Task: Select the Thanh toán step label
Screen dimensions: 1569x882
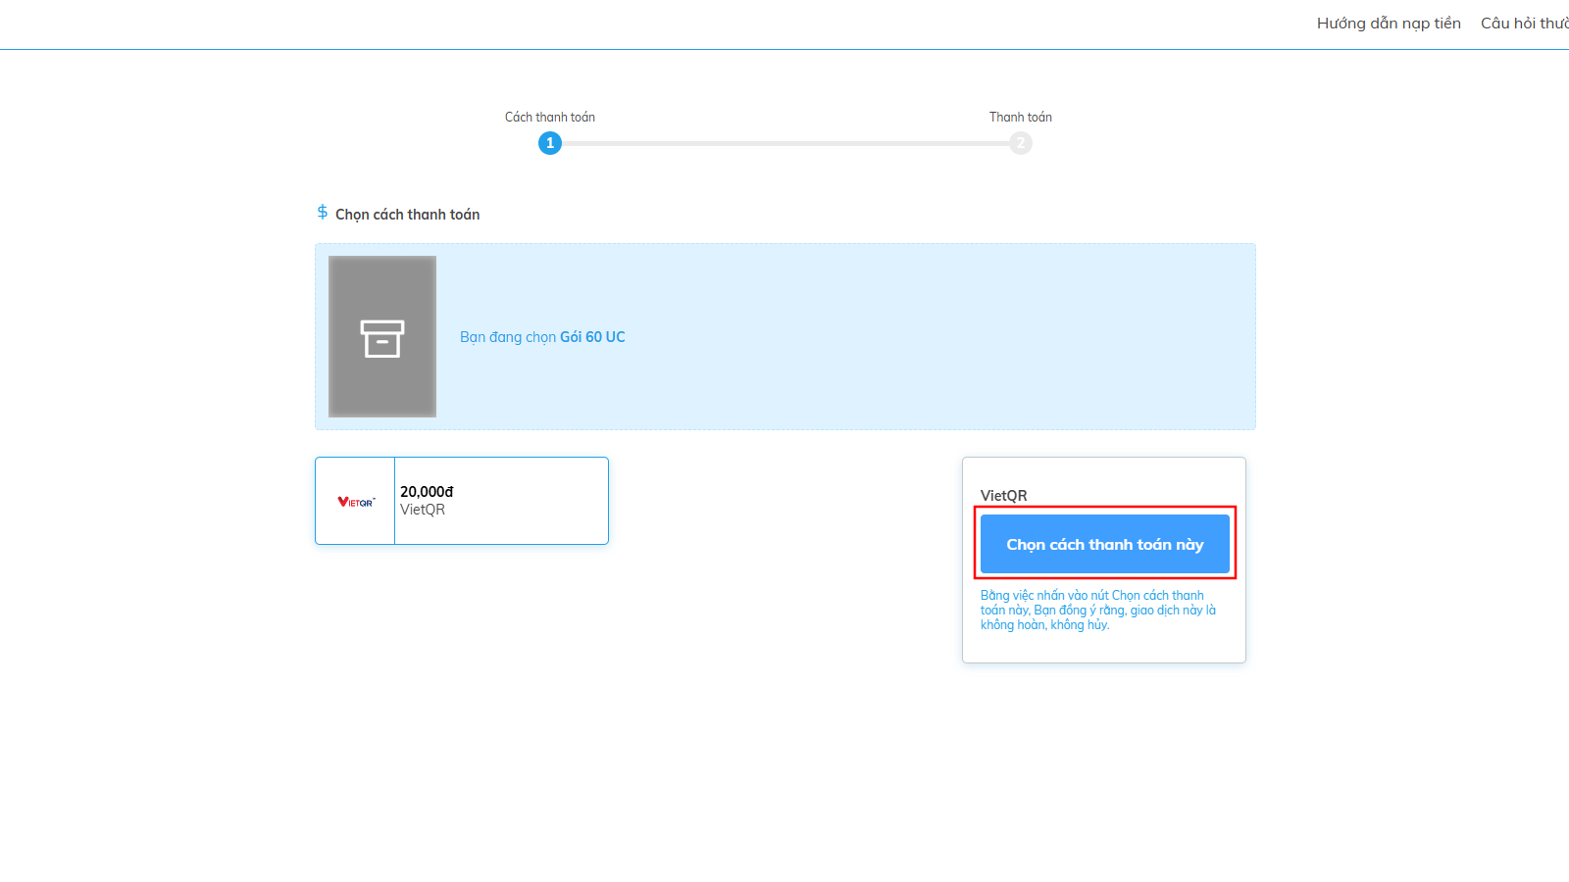Action: point(1020,117)
